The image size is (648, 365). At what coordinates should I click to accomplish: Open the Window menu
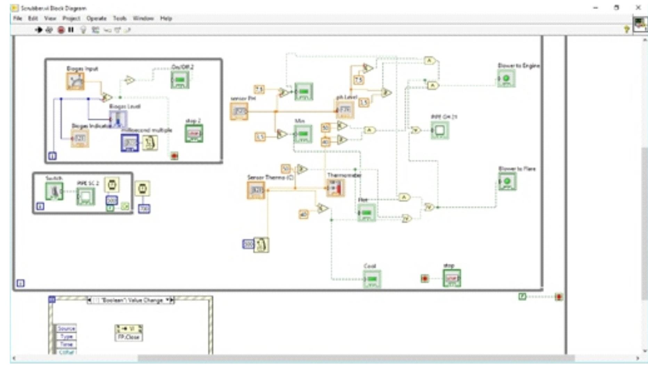(143, 18)
